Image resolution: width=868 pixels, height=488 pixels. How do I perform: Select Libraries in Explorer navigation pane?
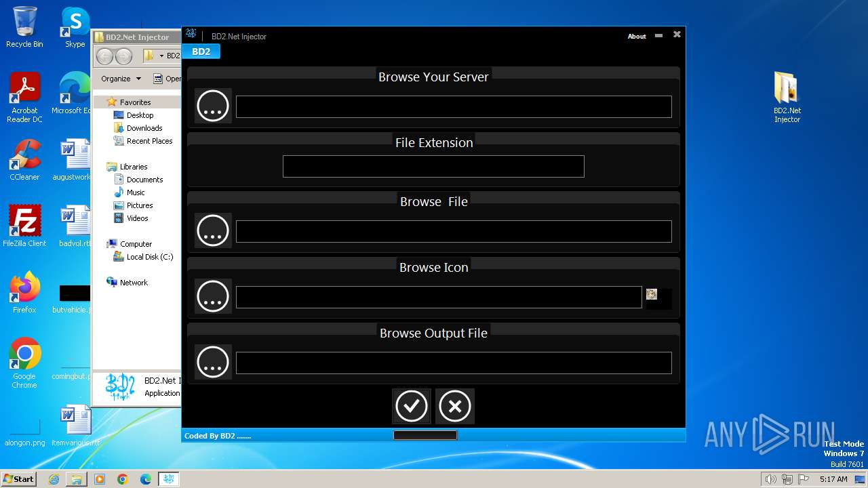click(x=134, y=167)
